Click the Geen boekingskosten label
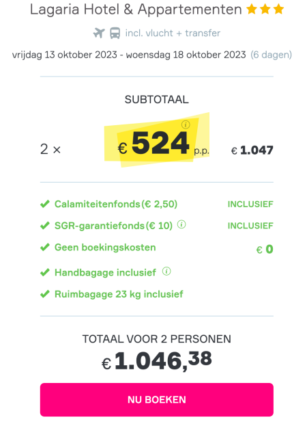307x422 pixels. (105, 248)
